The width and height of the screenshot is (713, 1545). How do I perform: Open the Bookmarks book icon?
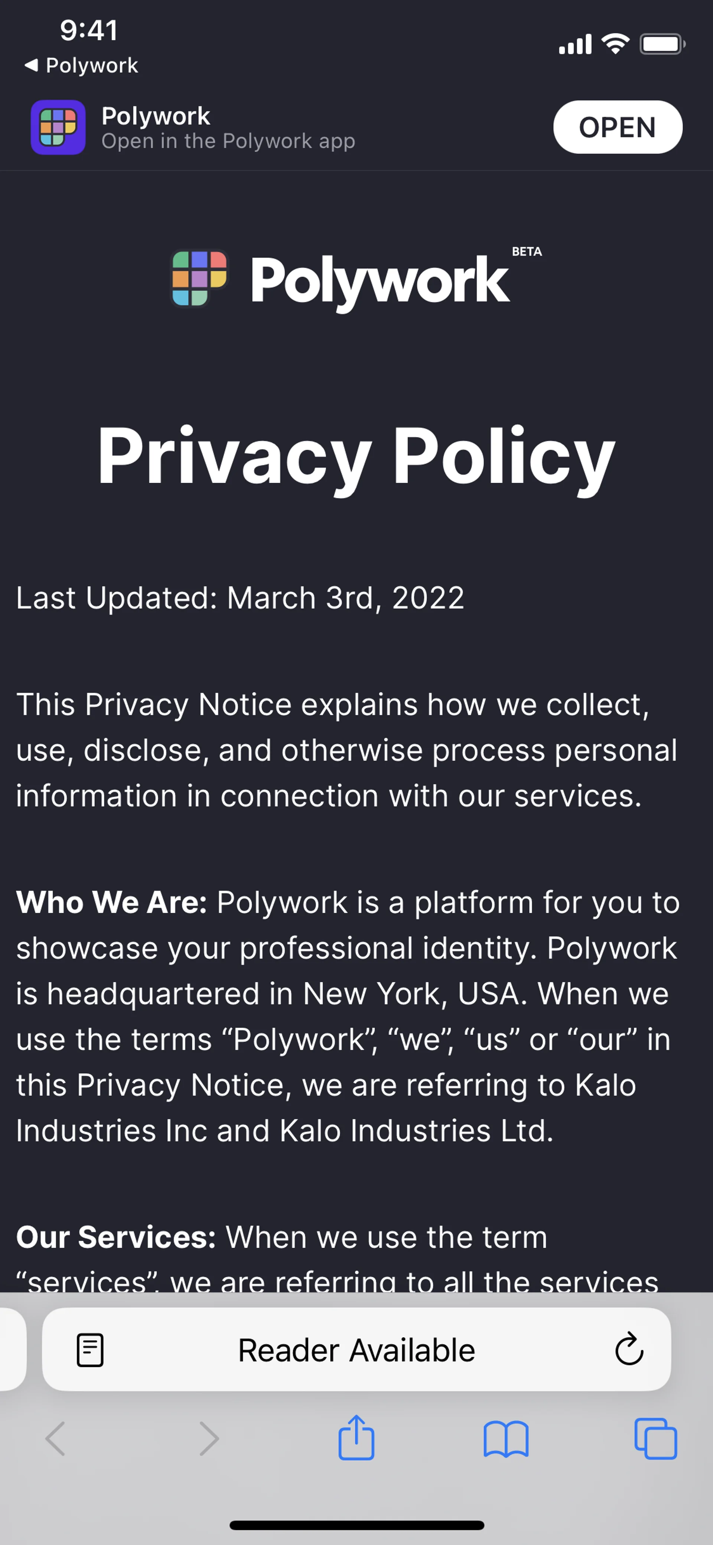[x=506, y=1438]
